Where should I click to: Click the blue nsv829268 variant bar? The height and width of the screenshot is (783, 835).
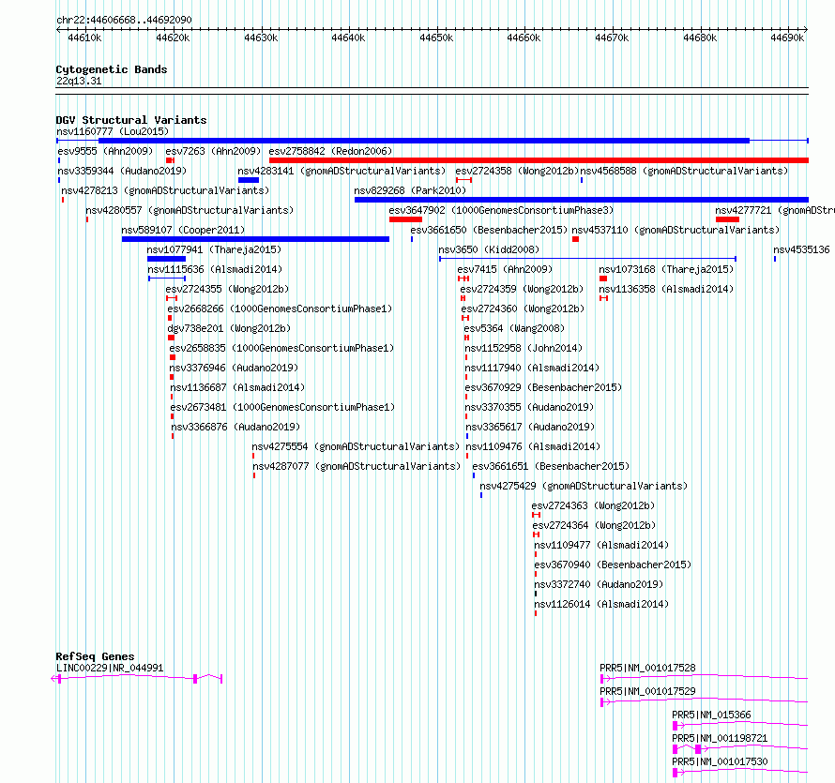582,200
